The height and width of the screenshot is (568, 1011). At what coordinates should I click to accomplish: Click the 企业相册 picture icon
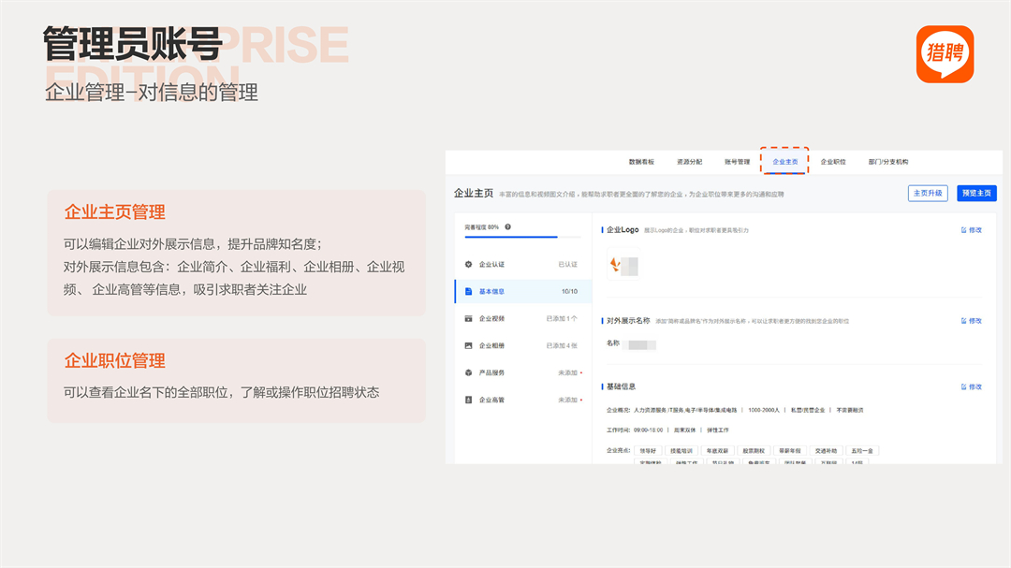point(469,345)
